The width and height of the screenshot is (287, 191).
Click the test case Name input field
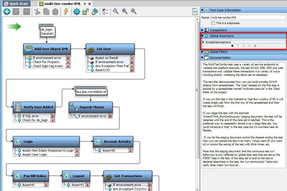pyautogui.click(x=248, y=17)
